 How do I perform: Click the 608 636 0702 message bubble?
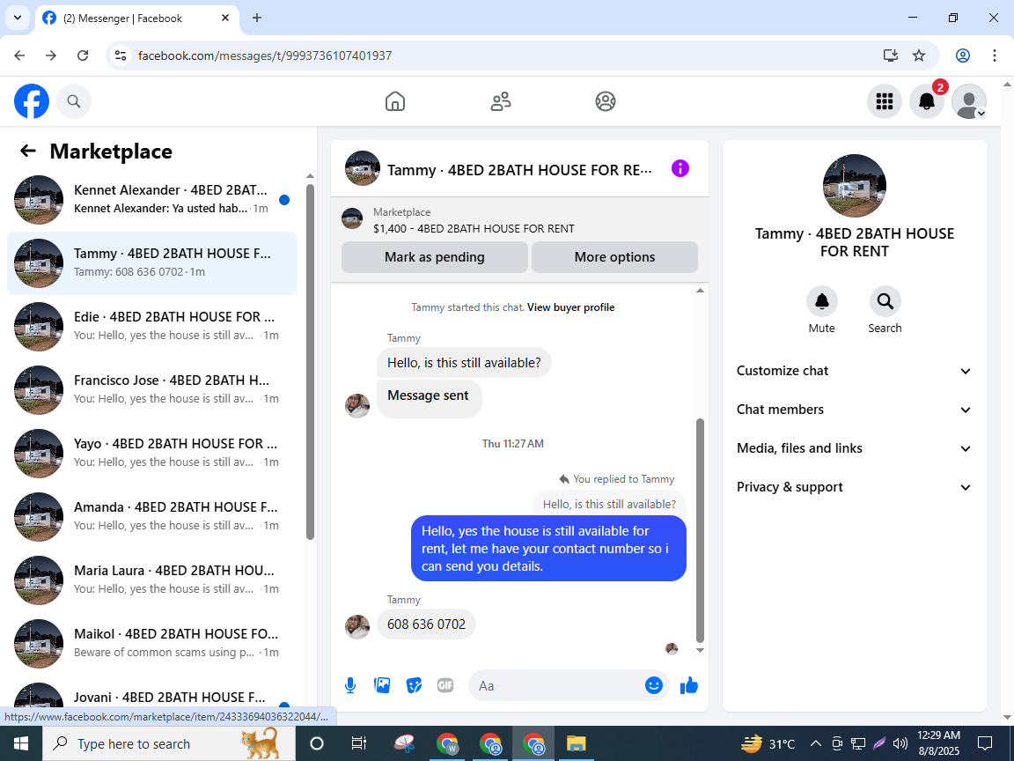pos(426,624)
